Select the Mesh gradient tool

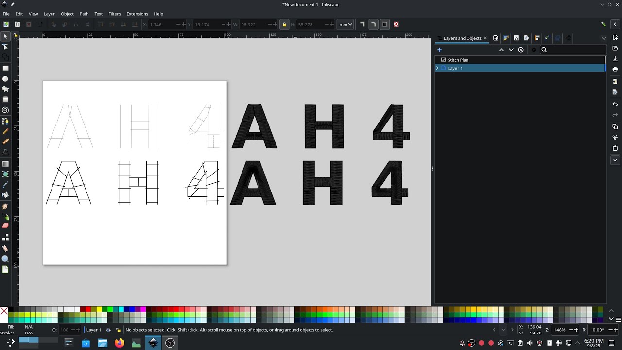[5, 174]
